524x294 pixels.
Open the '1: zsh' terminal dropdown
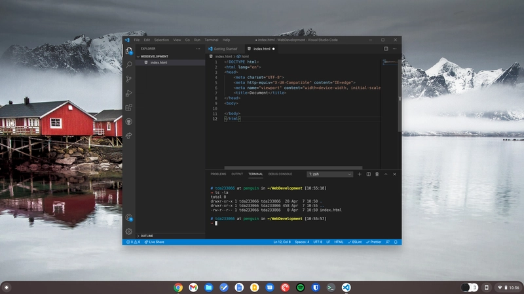329,174
